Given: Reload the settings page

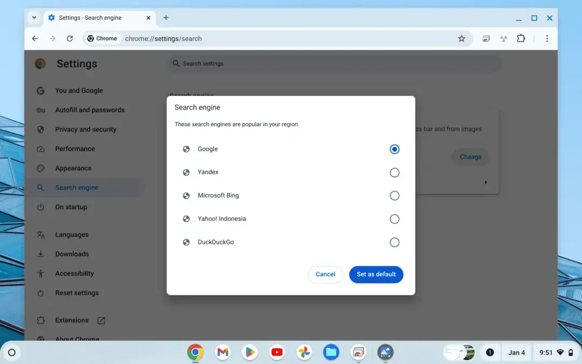Looking at the screenshot, I should click(70, 39).
